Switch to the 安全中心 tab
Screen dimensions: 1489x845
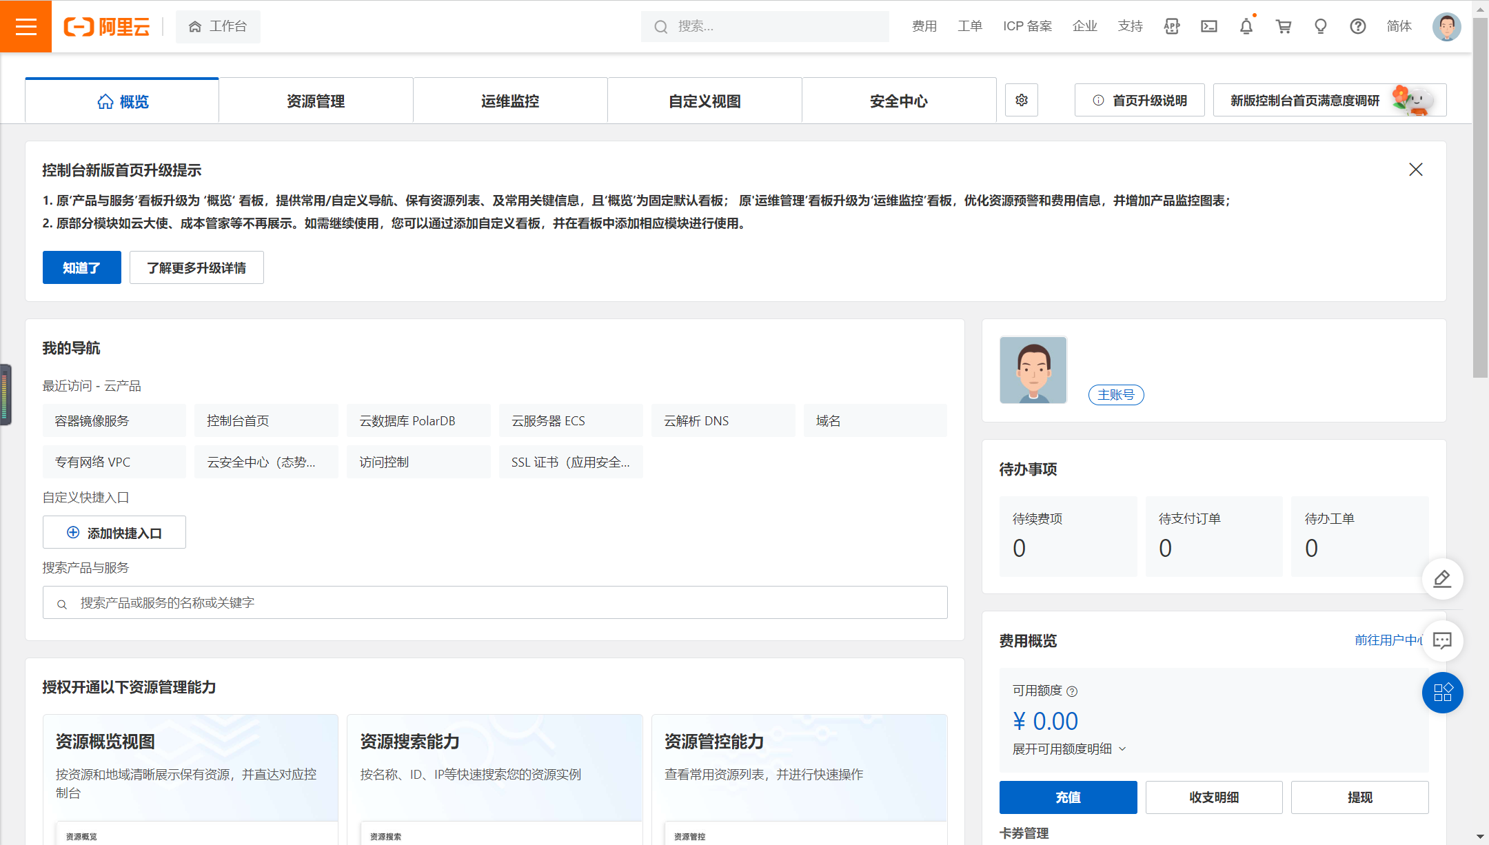[x=899, y=101]
